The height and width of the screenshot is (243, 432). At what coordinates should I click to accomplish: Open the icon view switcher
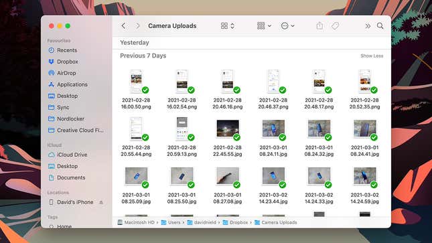click(x=228, y=26)
